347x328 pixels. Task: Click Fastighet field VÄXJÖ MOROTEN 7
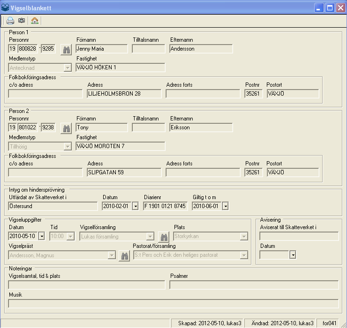tap(121, 146)
